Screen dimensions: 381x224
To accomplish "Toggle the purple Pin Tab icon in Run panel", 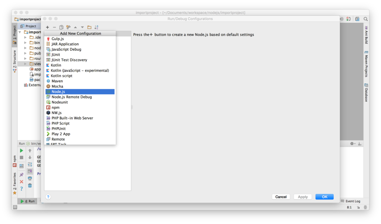I will [x=21, y=174].
